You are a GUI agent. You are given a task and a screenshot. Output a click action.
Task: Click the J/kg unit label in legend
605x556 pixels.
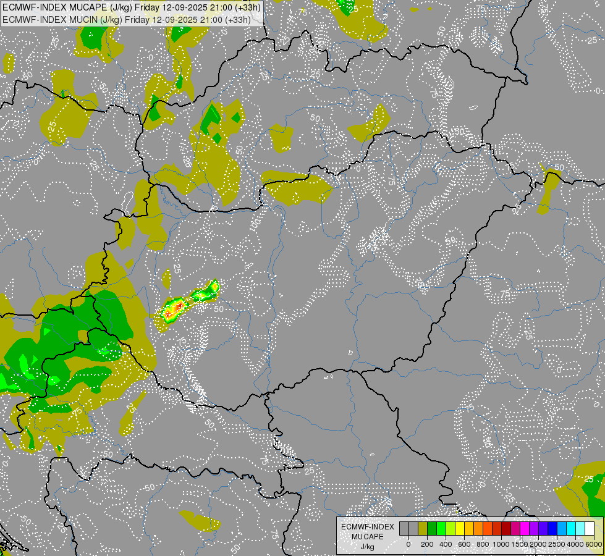point(368,547)
